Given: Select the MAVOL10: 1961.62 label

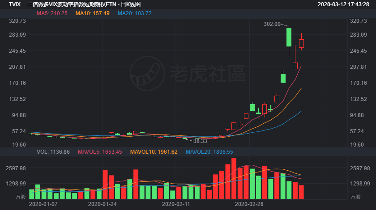Looking at the screenshot, I should 154,152.
